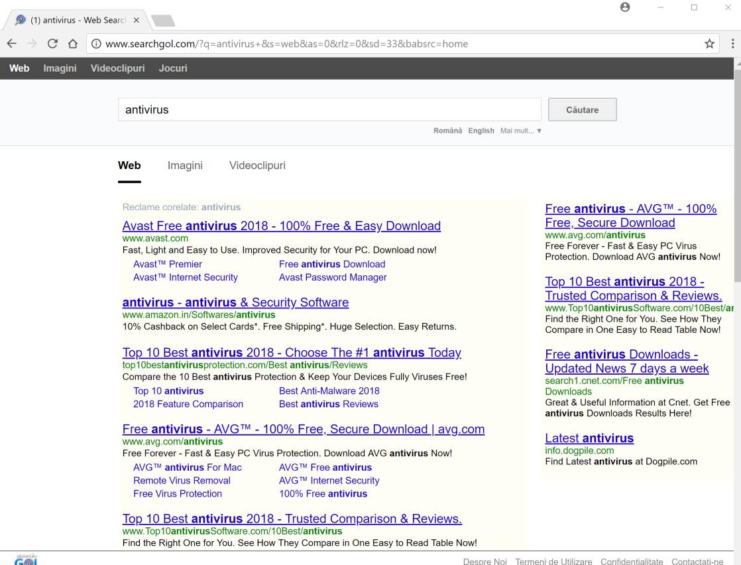Open Confidentialitate footer link
The image size is (741, 565).
(632, 561)
